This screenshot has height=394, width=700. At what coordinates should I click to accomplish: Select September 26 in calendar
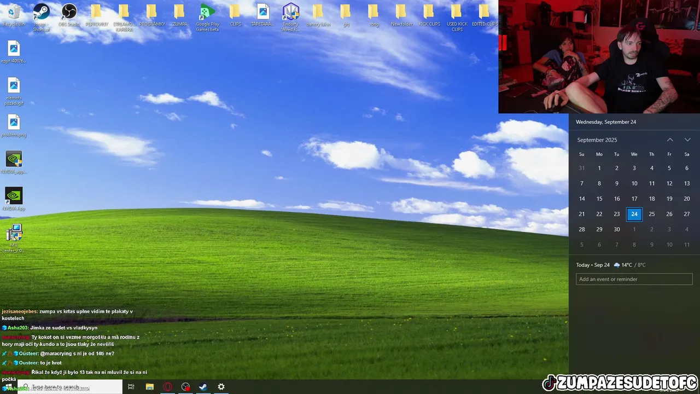click(669, 214)
